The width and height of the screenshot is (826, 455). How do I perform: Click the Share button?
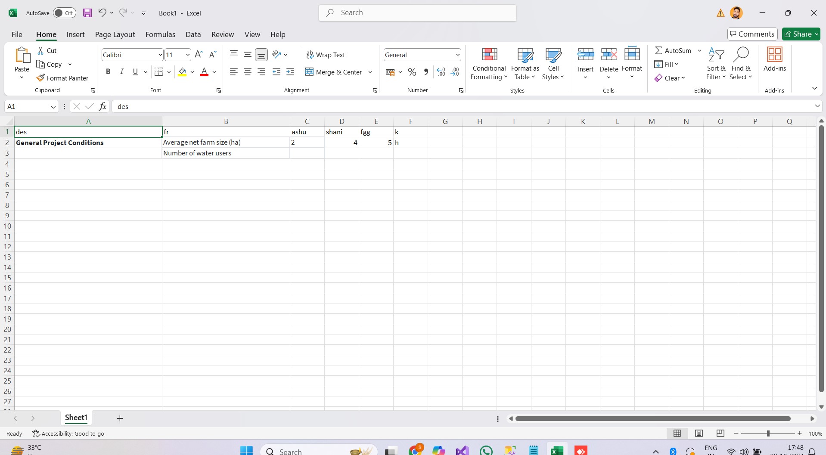(801, 34)
